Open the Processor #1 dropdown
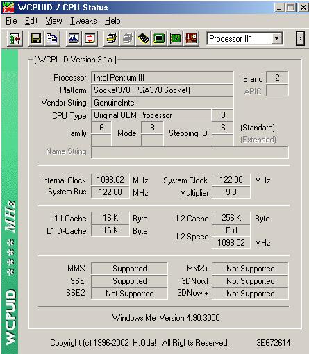309x354 pixels. [x=277, y=38]
